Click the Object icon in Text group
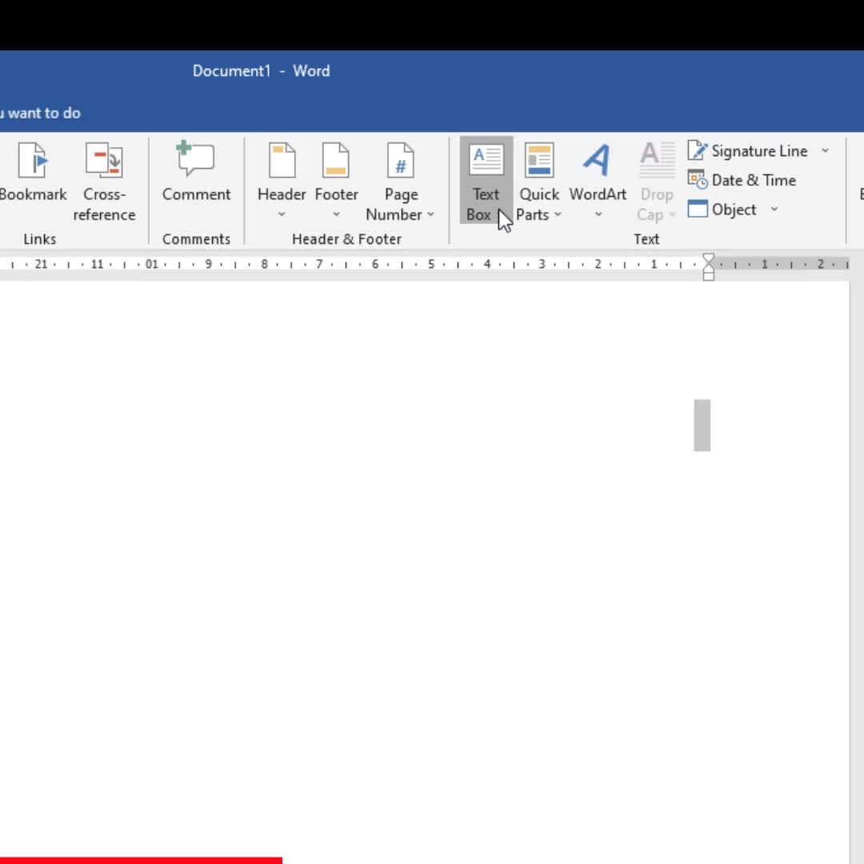 click(x=698, y=210)
